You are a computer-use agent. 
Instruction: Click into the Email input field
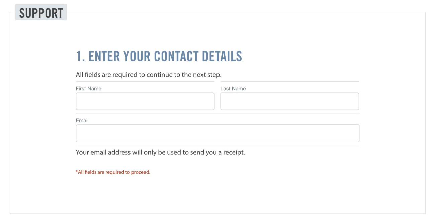tap(217, 133)
